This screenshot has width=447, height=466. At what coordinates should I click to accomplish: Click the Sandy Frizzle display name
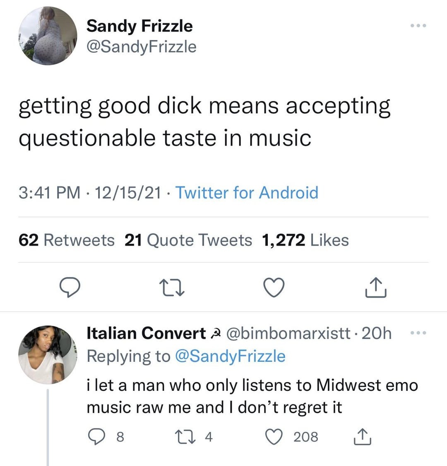(139, 26)
